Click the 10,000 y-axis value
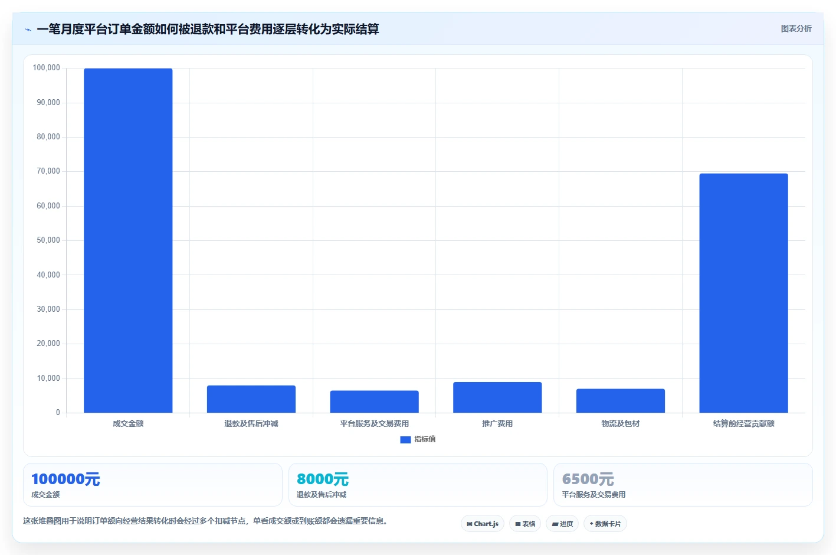 coord(48,378)
